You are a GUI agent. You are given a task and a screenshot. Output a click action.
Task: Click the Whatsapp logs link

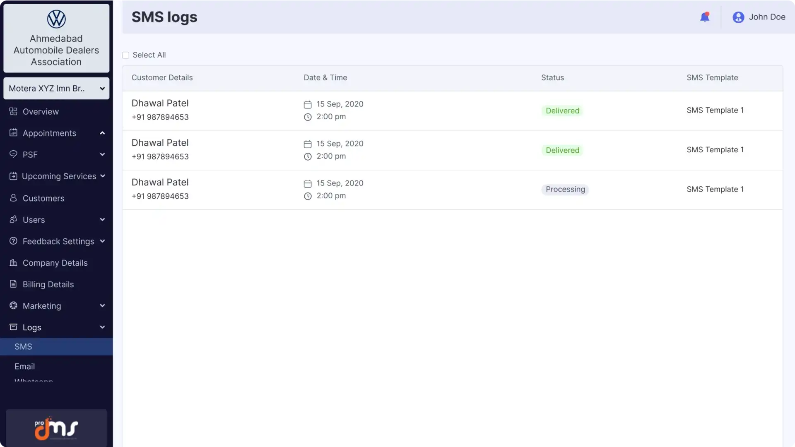click(x=33, y=381)
